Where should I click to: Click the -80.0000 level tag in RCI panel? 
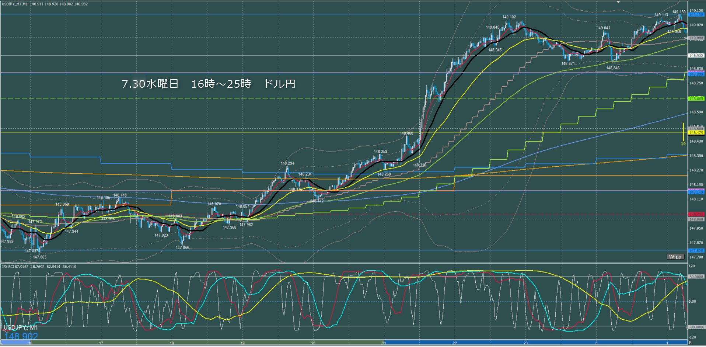[x=696, y=327]
